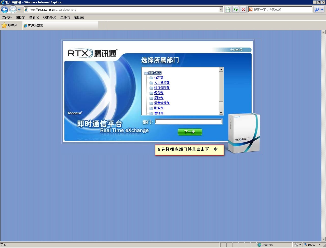Open the 文件(F) menu
The height and width of the screenshot is (248, 326).
pyautogui.click(x=7, y=18)
